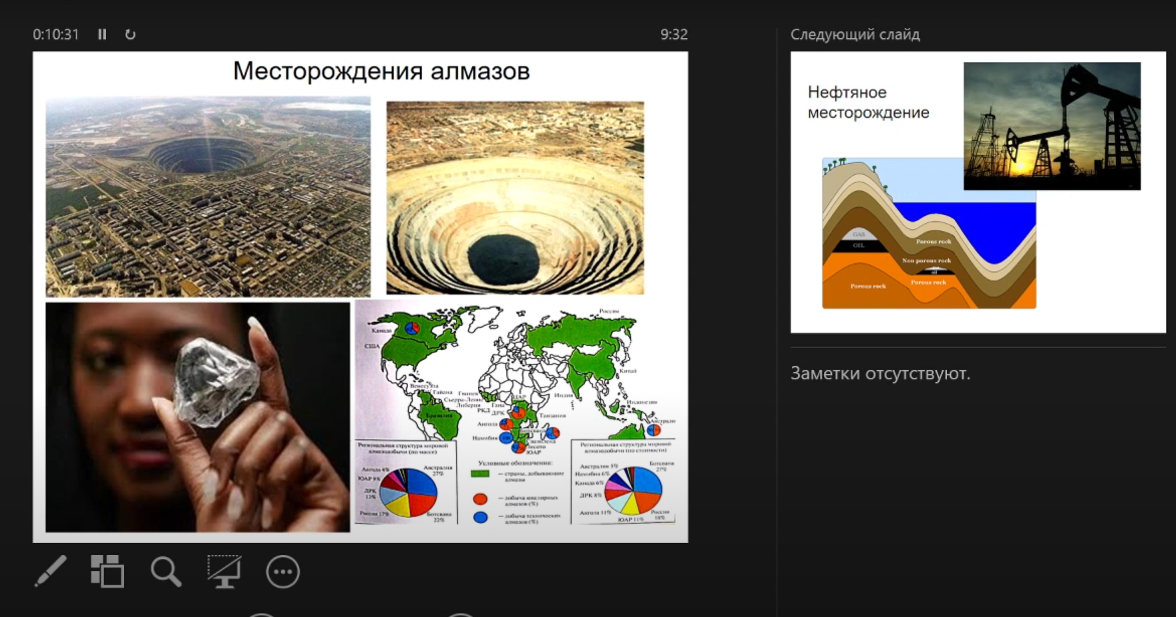1176x617 pixels.
Task: Click the next slide preview thumbnail
Action: tap(978, 192)
